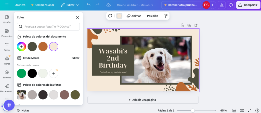This screenshot has height=113, width=261.
Task: Select the 'Photos from my best day ever!' subtitle
Action: [x=113, y=72]
